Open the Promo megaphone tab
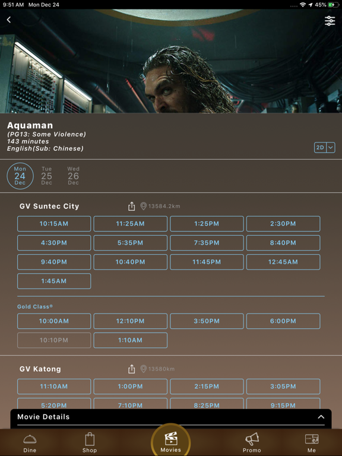Image resolution: width=342 pixels, height=456 pixels. pos(252,443)
